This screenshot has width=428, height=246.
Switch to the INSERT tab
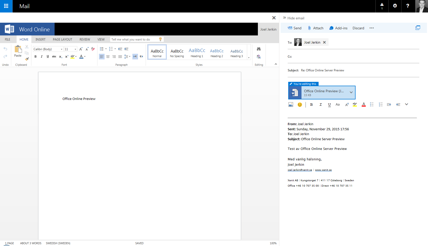pos(41,39)
